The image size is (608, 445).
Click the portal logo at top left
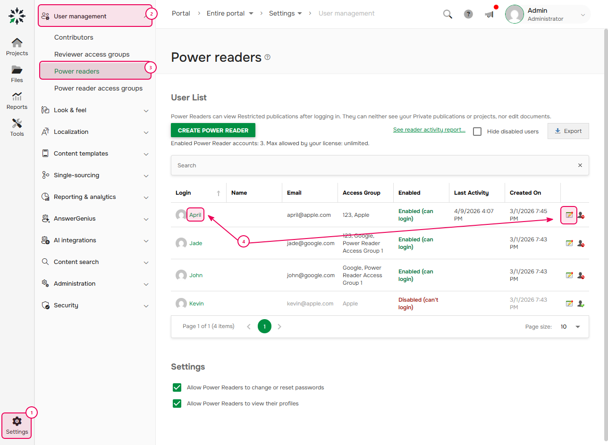17,16
